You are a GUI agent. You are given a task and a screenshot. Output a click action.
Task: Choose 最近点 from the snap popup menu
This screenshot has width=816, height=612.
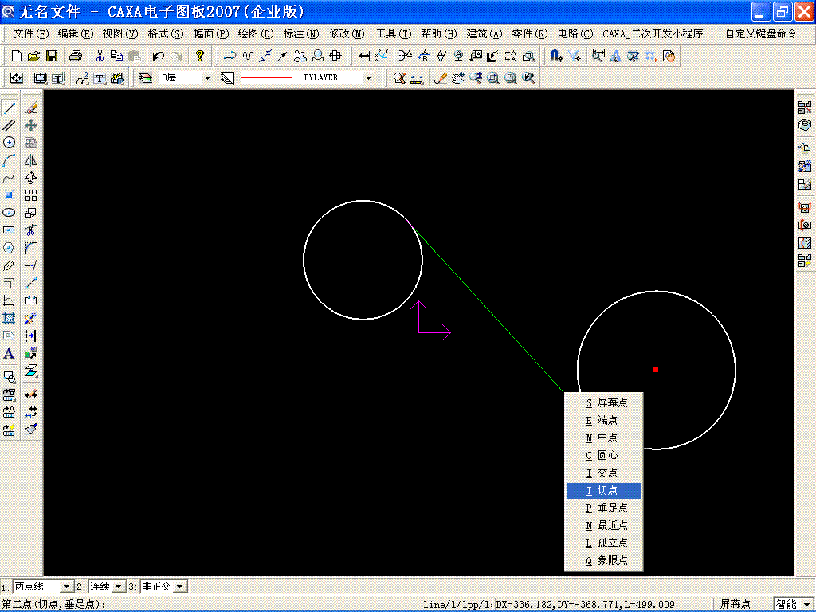click(604, 526)
